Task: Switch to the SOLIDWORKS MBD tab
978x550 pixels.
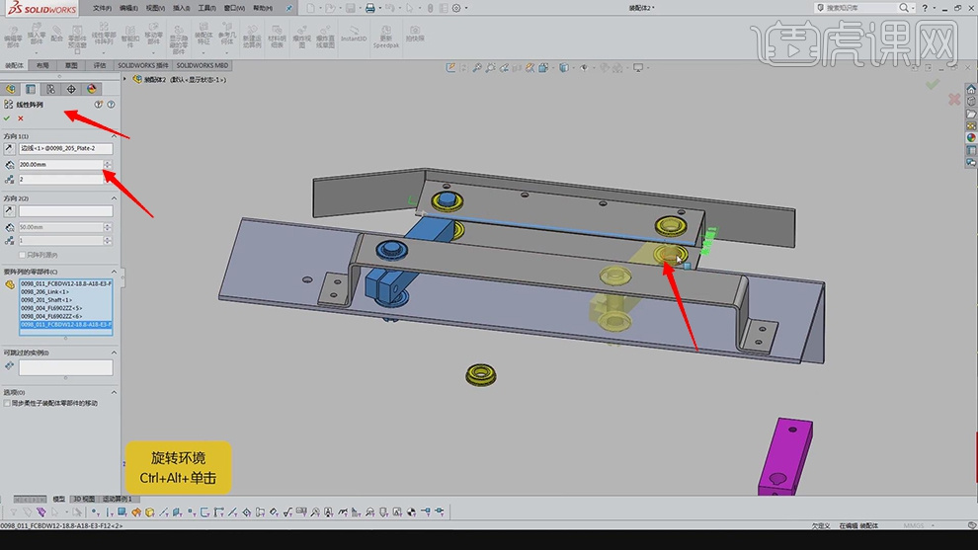Action: (203, 65)
